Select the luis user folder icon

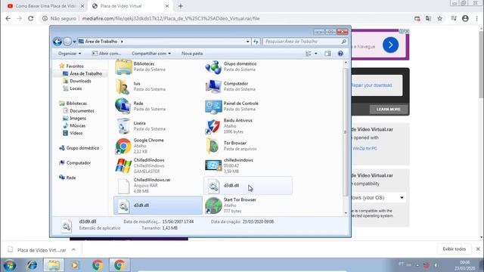[123, 86]
